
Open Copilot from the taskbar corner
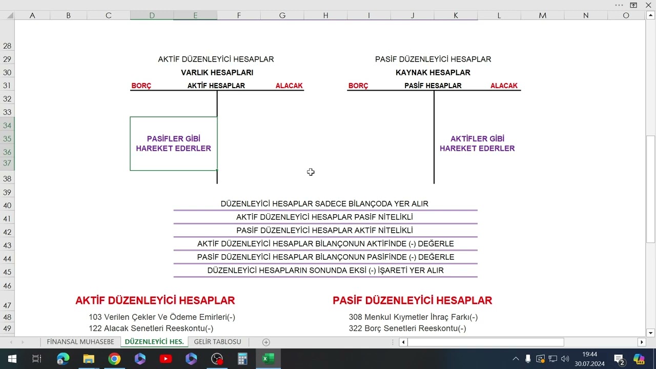[x=639, y=359]
